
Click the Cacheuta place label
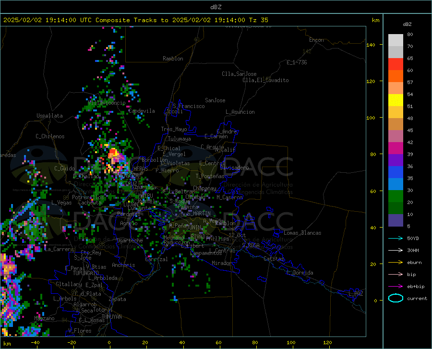[90, 203]
